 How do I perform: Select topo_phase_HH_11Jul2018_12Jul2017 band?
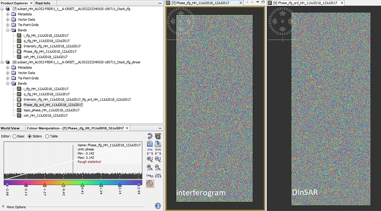pos(51,110)
